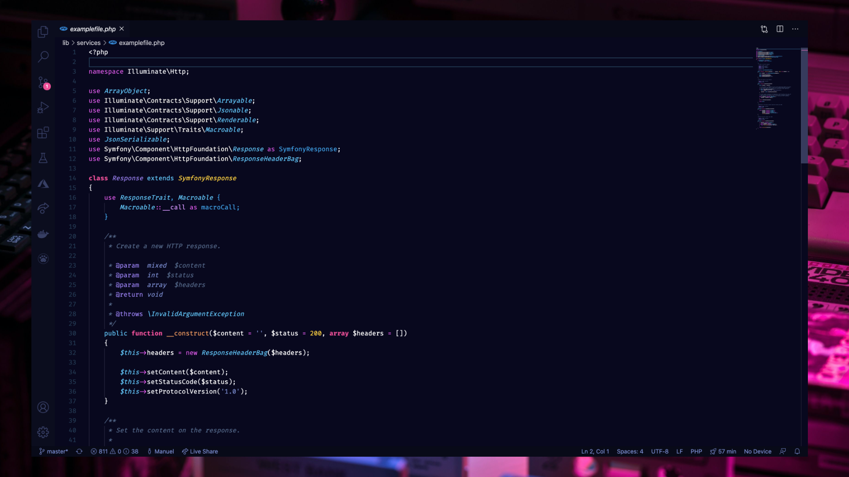Open the Docker sidebar view

point(43,234)
